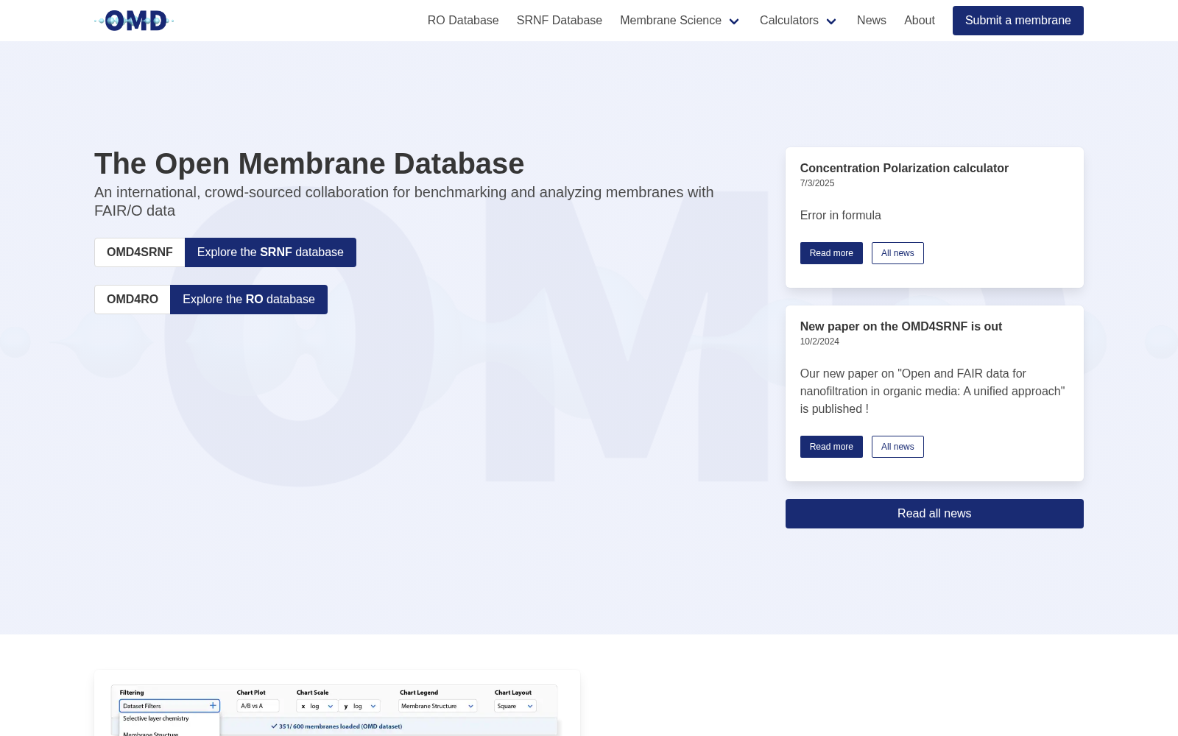Open the RO Database page
This screenshot has width=1178, height=736.
[x=463, y=21]
